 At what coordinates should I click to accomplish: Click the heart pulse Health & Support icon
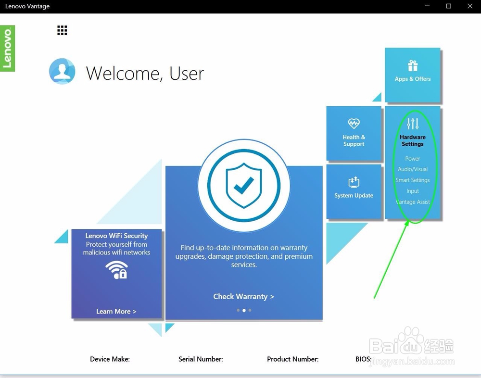tap(354, 123)
